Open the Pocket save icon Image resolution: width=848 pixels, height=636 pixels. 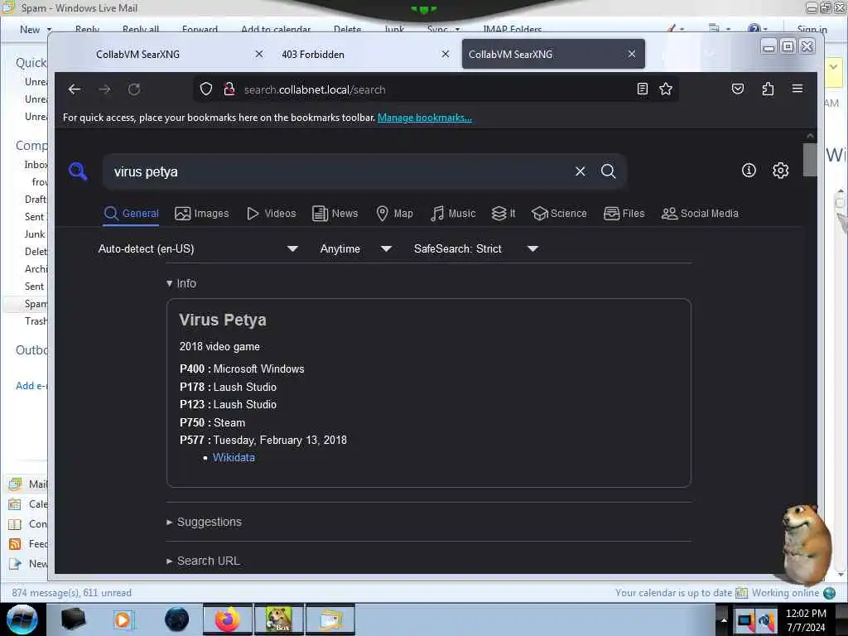738,89
